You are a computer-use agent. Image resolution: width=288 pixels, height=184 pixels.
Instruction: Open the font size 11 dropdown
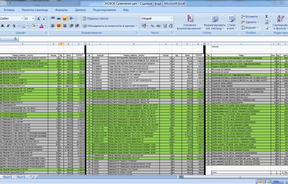click(x=33, y=19)
